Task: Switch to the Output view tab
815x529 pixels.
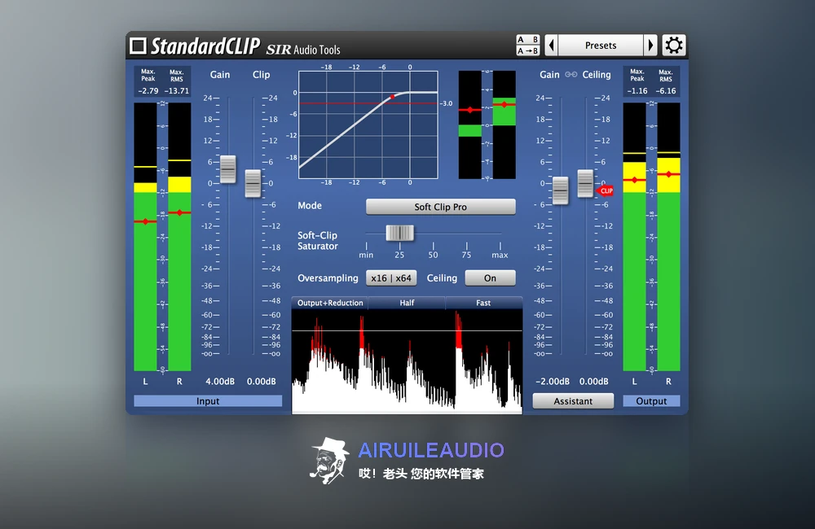Action: (651, 400)
